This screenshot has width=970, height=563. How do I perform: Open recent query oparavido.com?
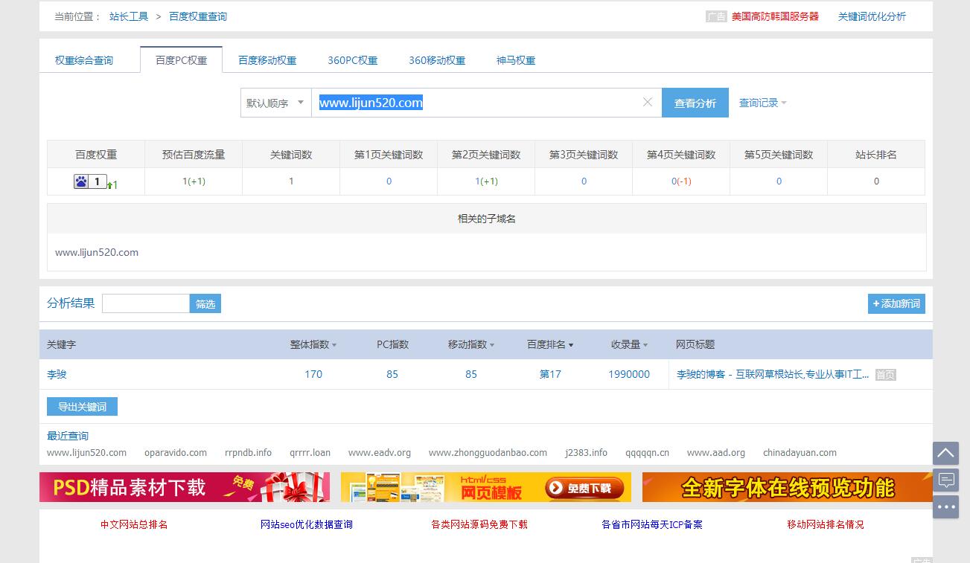click(x=176, y=452)
